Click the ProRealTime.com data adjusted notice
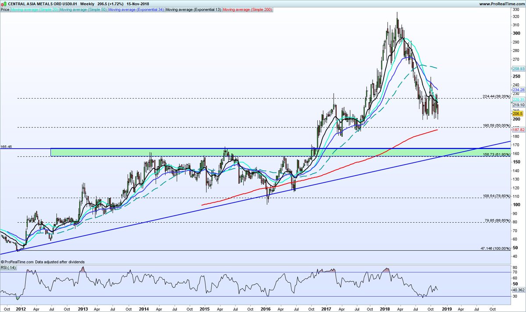526x312 pixels. pos(43,262)
